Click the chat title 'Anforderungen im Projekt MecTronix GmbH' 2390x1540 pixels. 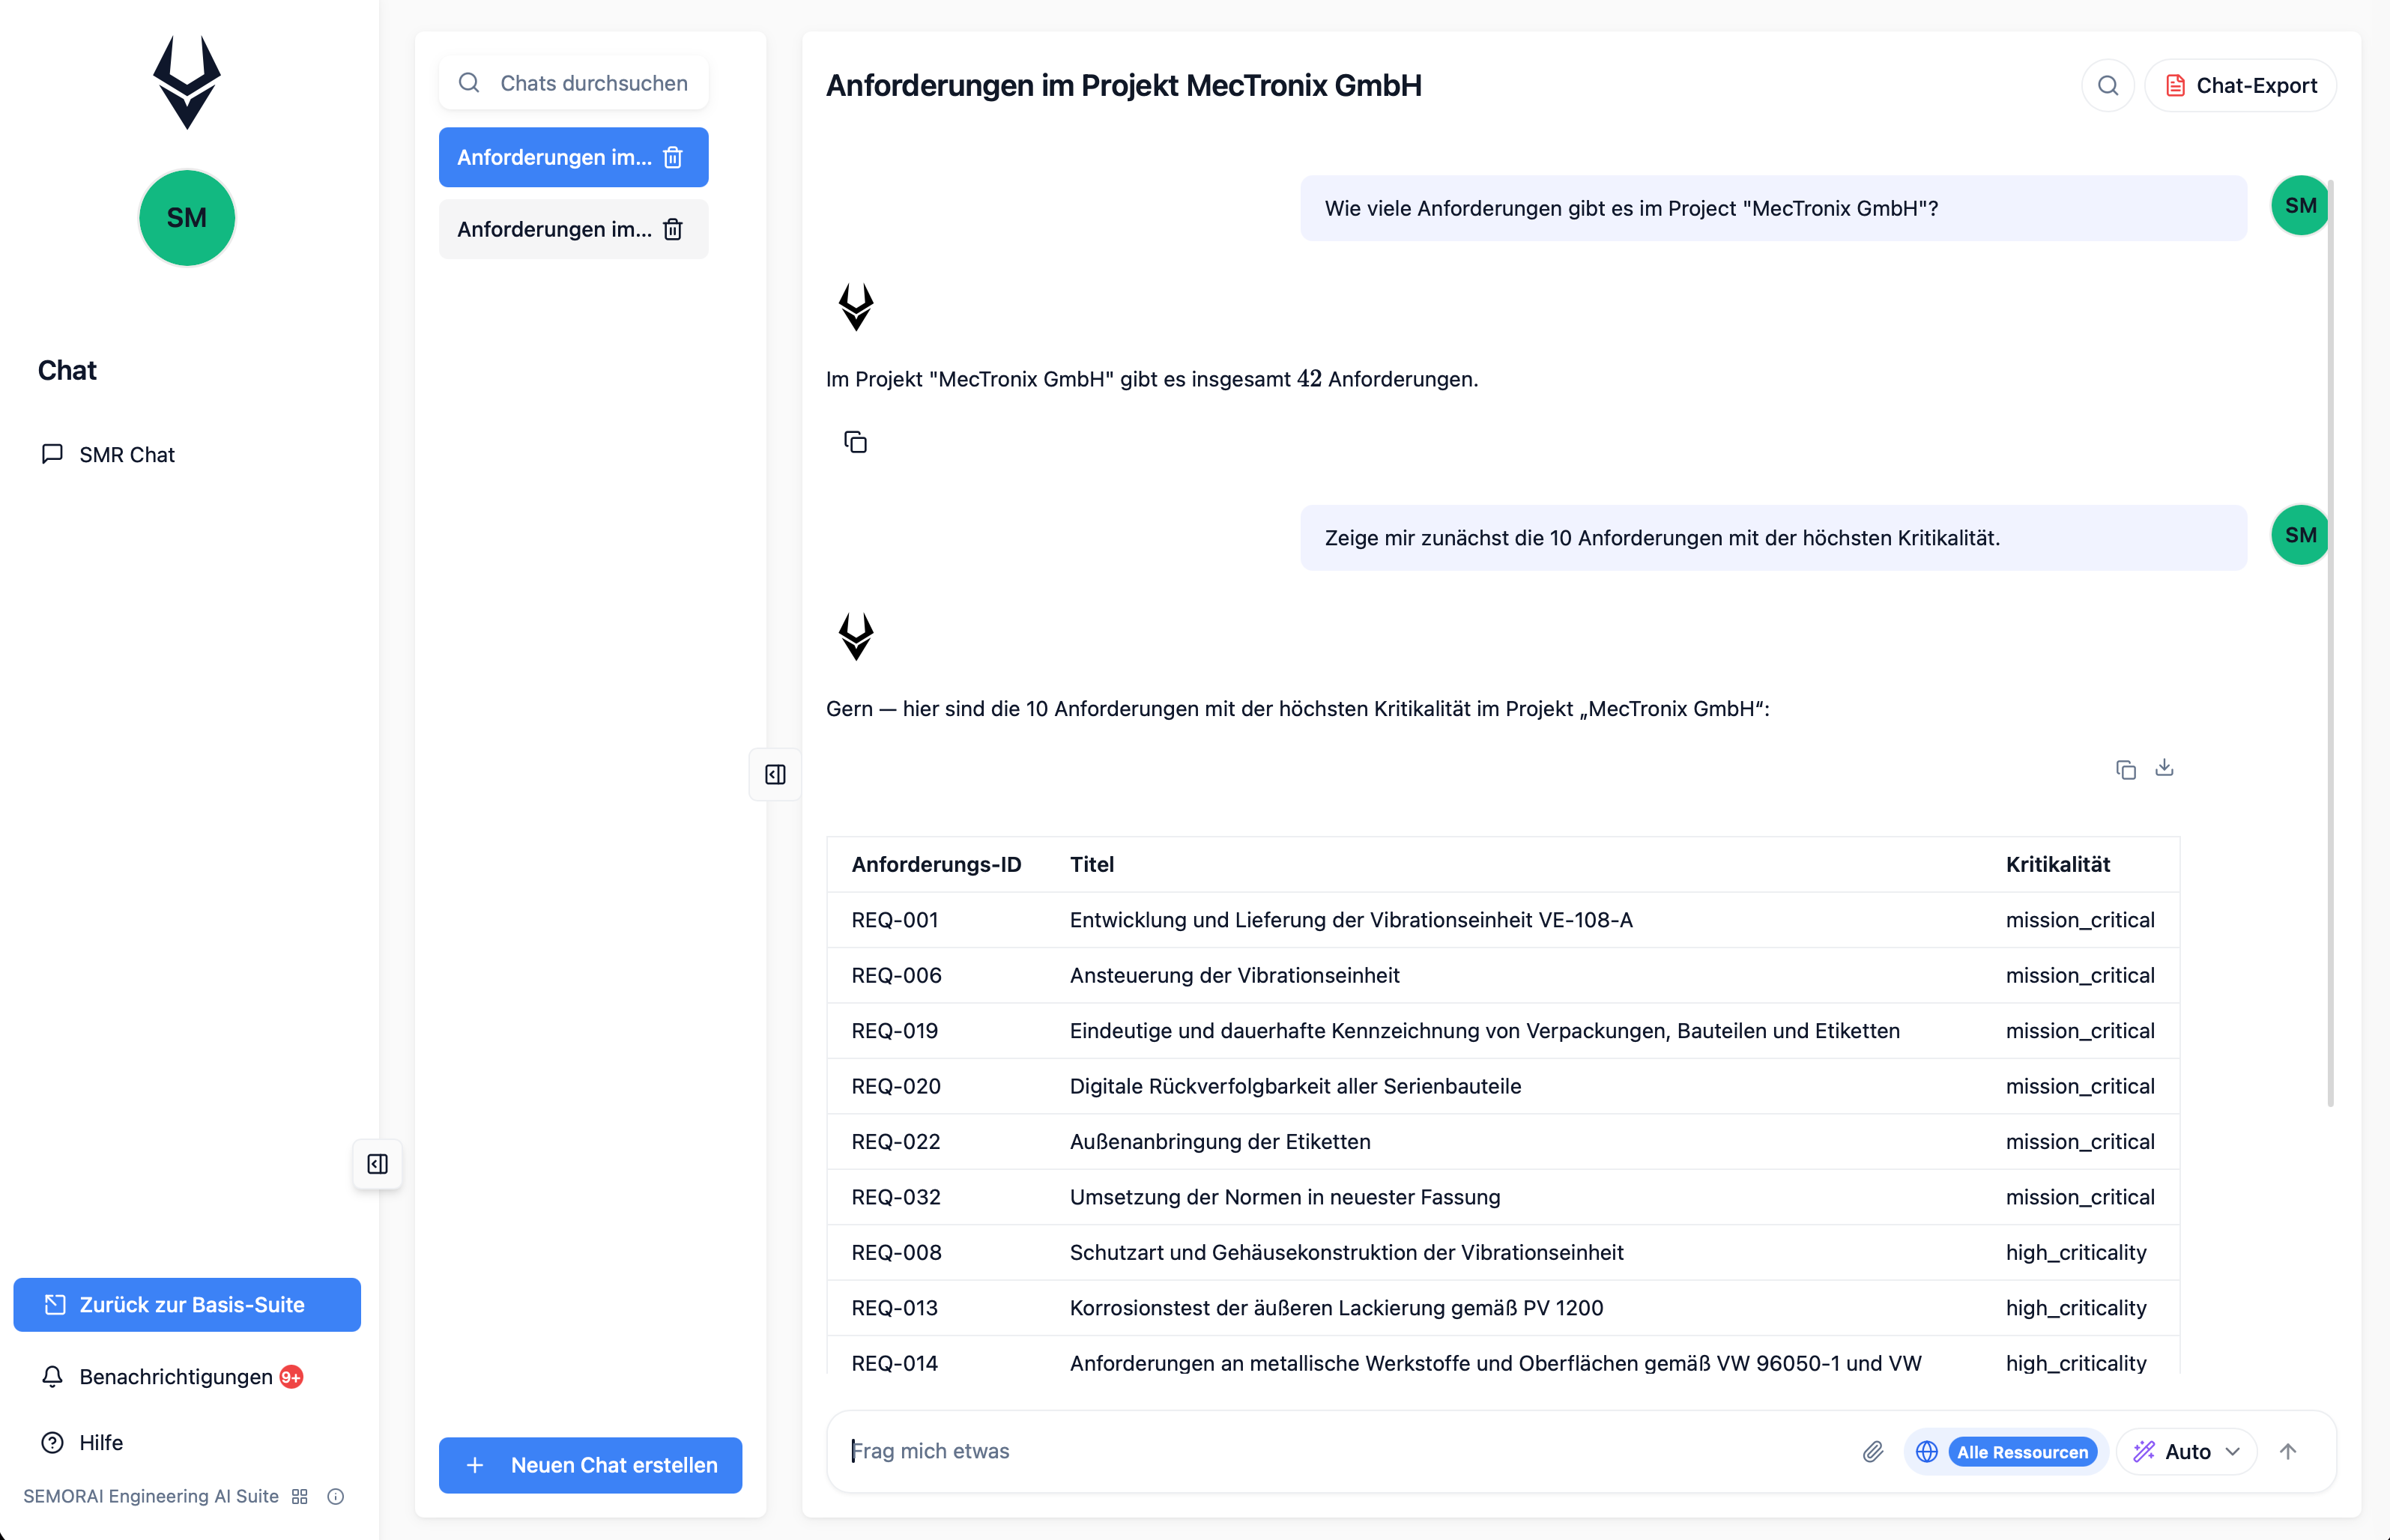pos(1123,86)
